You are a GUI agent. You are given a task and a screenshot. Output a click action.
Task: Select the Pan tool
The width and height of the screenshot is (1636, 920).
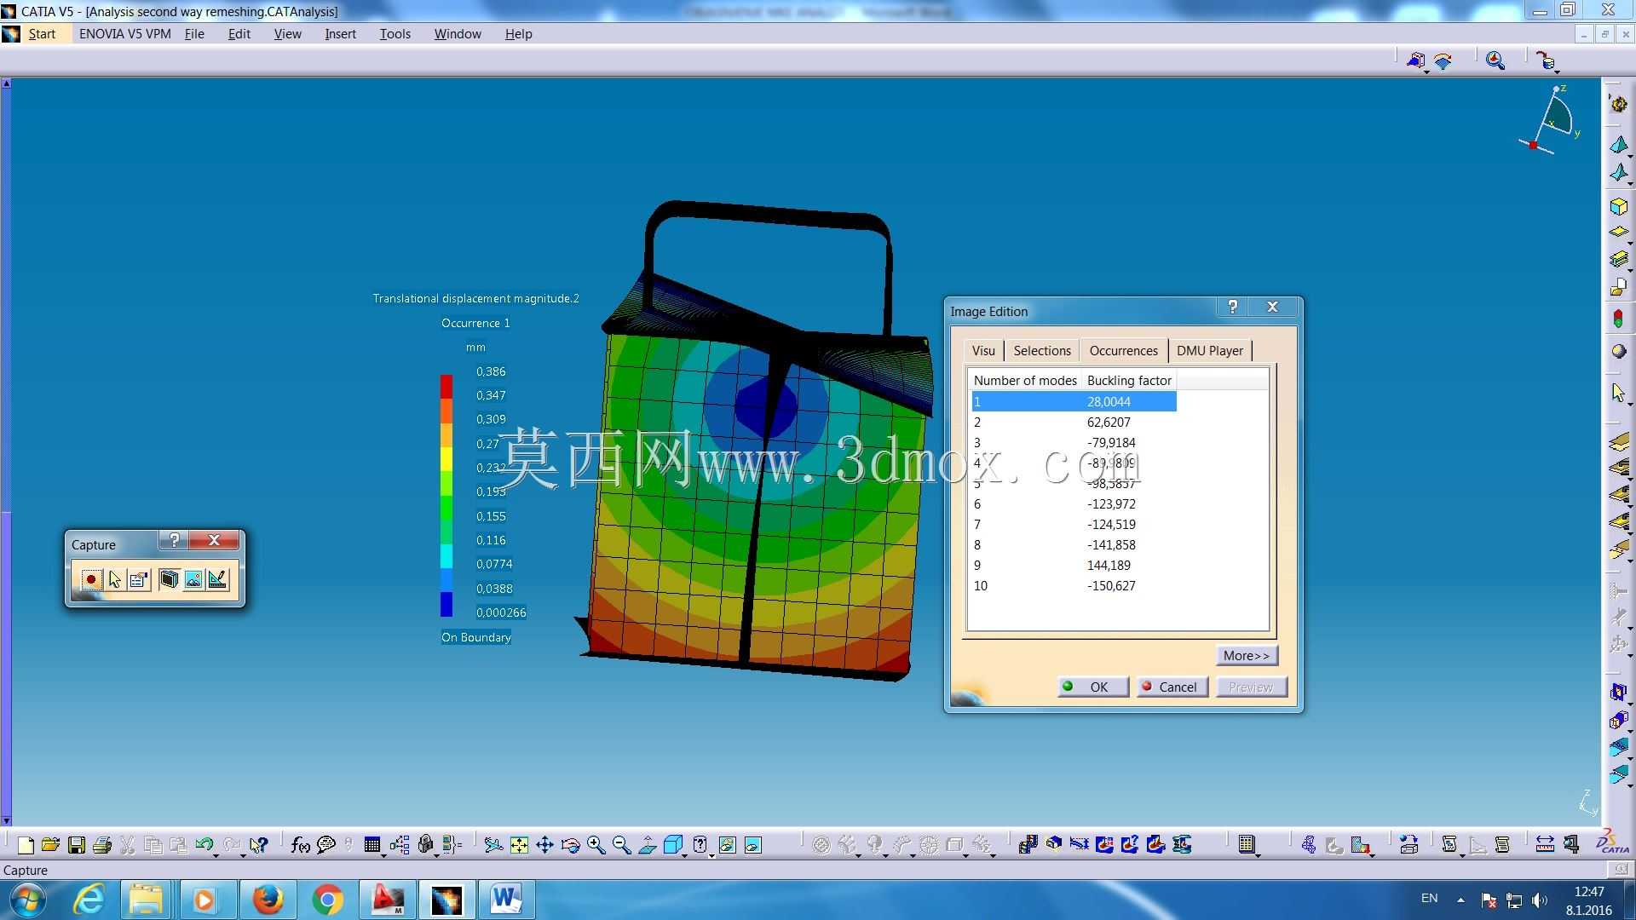544,845
